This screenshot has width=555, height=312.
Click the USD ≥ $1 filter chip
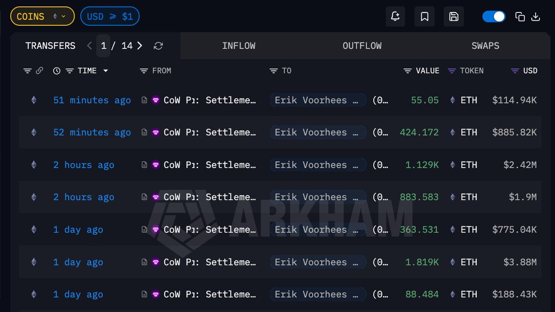pyautogui.click(x=110, y=17)
